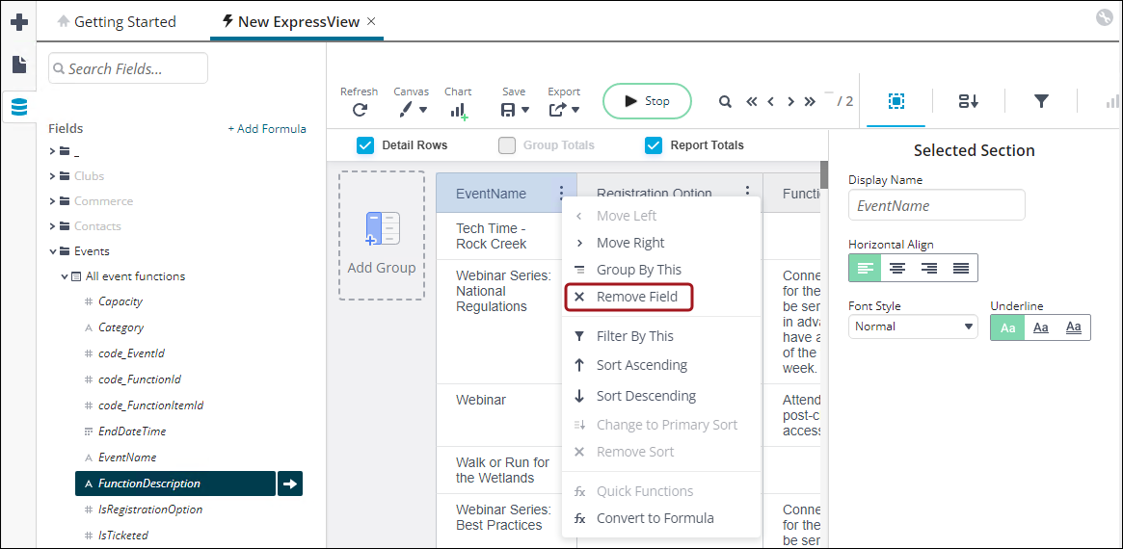Open the report file sidebar icon
The height and width of the screenshot is (549, 1123).
click(19, 65)
